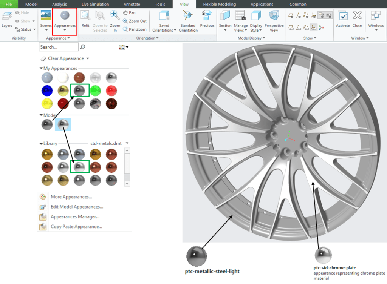Switch to the Flexible Modeling tab

coord(219,4)
